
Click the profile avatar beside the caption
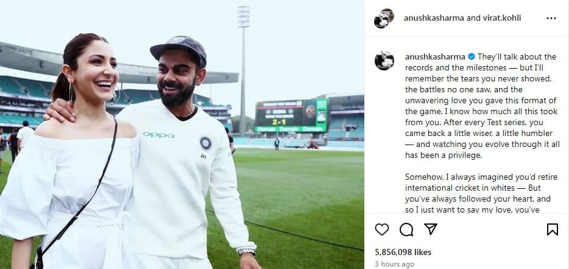pos(383,61)
